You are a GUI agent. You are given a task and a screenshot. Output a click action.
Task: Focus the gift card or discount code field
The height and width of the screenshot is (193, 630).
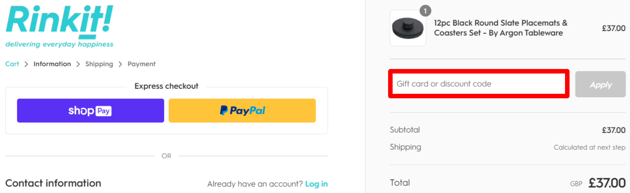click(x=478, y=84)
